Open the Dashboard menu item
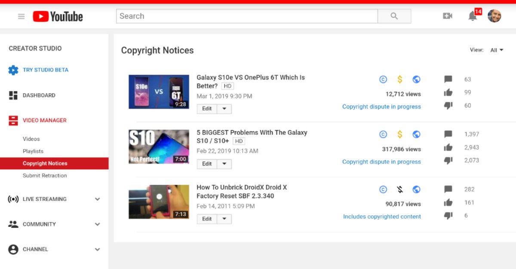This screenshot has width=516, height=269. (x=39, y=95)
